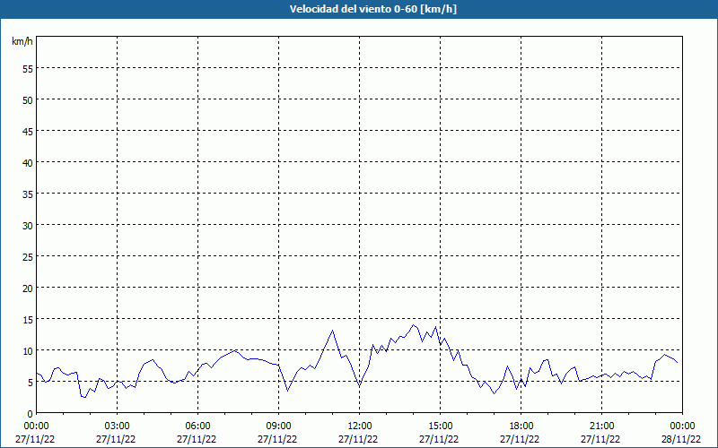Click the y-axis value 0
Screen dimensions: 718x448
31,414
